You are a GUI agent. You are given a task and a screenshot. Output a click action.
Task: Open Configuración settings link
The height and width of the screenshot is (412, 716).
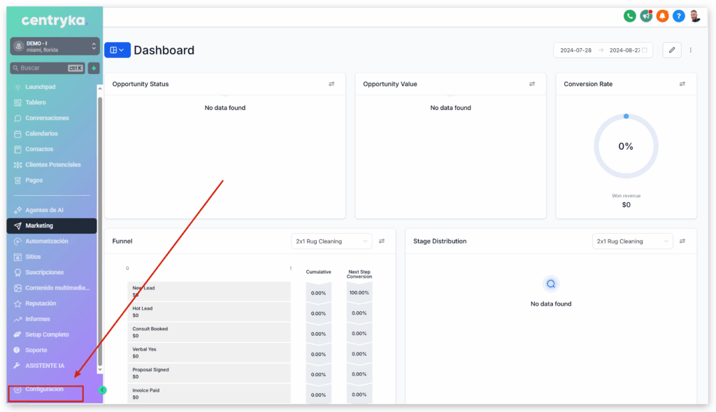pyautogui.click(x=44, y=389)
